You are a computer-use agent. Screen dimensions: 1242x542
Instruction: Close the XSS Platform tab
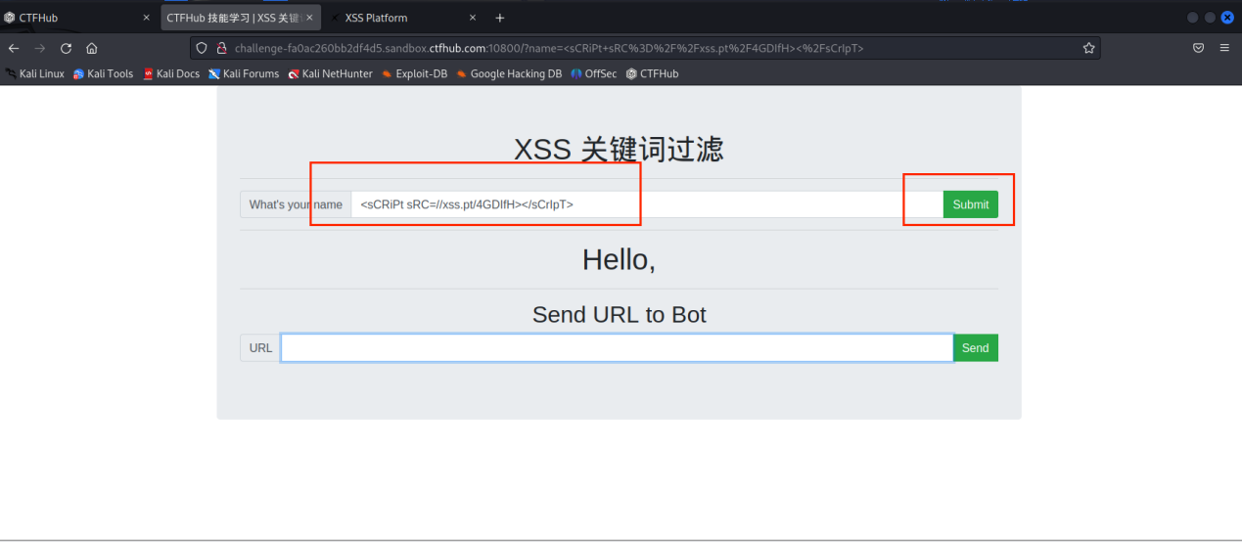point(473,18)
